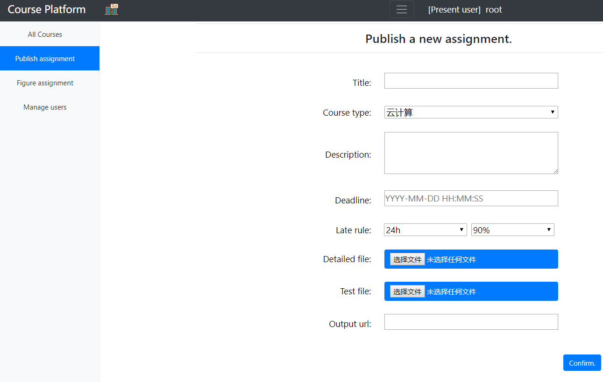Image resolution: width=603 pixels, height=382 pixels.
Task: Open the 90% late penalty dropdown
Action: 512,230
